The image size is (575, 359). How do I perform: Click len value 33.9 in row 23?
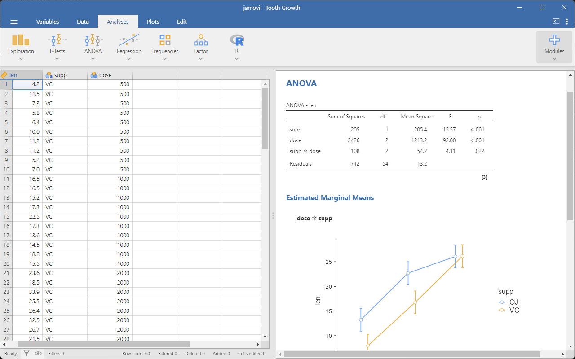coord(27,292)
